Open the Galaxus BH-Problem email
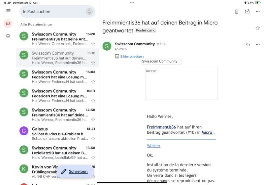Viewport: 264px width, 185px height. pyautogui.click(x=59, y=134)
